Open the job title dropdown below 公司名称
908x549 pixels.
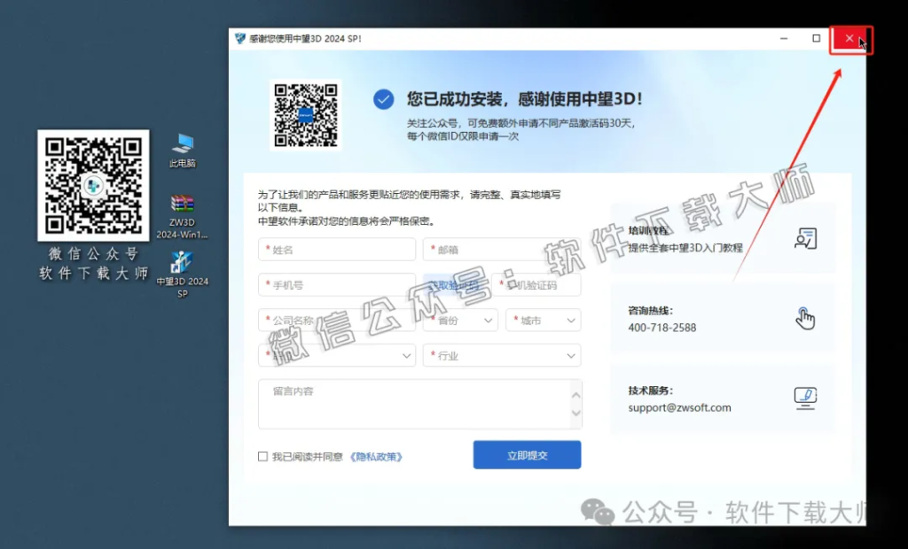[x=337, y=355]
